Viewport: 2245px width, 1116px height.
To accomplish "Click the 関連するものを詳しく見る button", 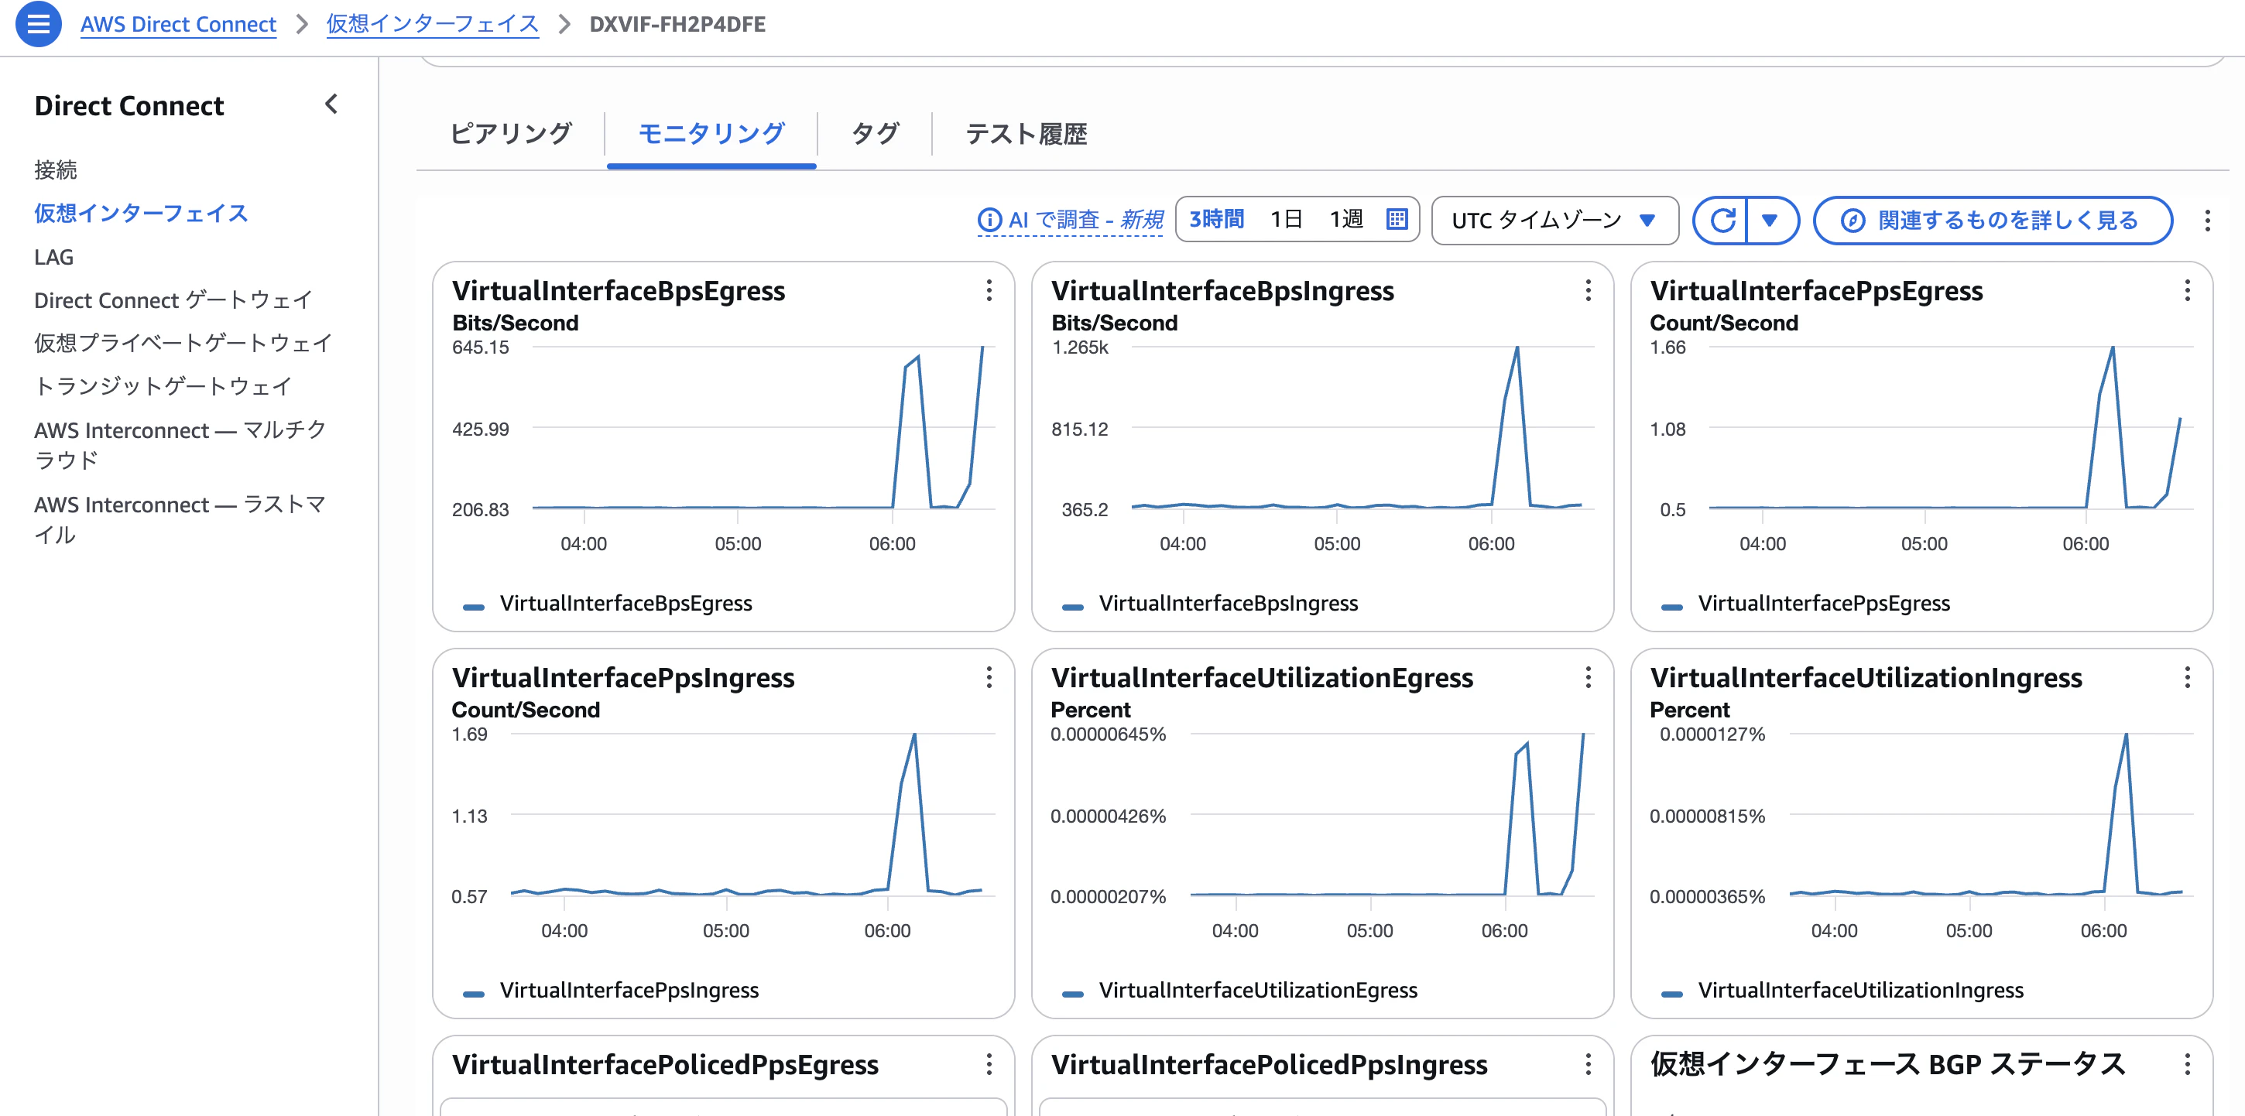I will pos(1993,221).
